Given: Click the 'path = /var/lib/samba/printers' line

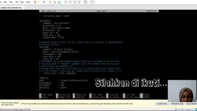Looking at the screenshot, I should tap(61, 52).
